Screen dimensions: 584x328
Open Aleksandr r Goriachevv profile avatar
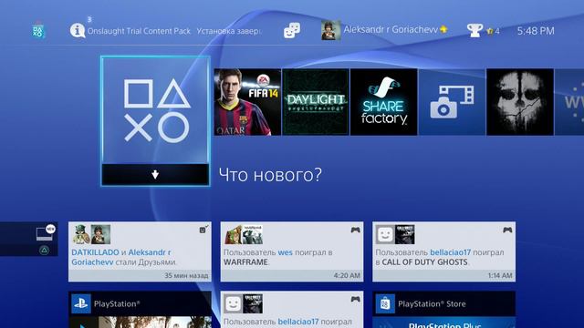(330, 30)
